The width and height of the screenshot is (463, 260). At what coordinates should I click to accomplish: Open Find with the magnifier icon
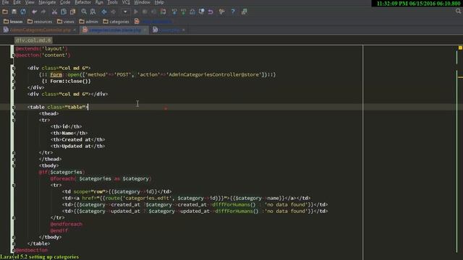(x=84, y=12)
